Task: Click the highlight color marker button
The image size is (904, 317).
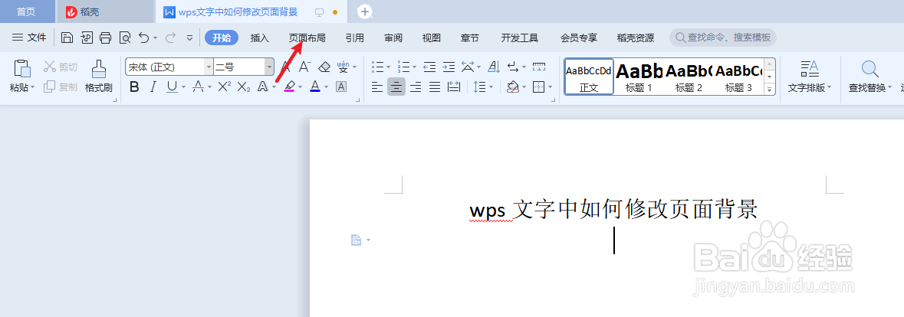Action: point(289,87)
